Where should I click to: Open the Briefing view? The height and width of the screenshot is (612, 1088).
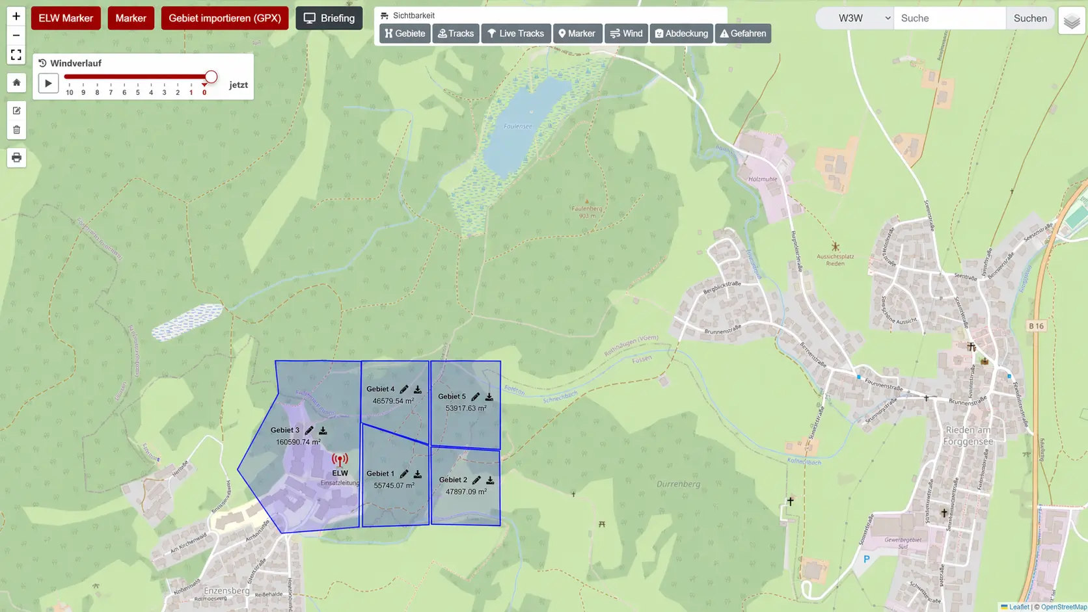click(329, 18)
